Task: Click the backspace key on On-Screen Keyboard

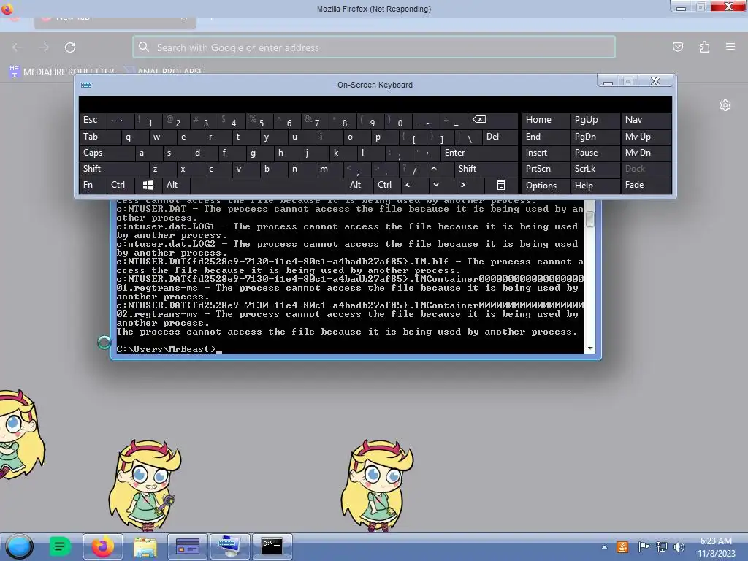Action: 492,121
